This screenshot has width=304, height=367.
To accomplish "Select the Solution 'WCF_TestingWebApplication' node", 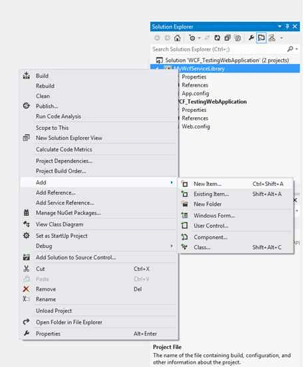I will (x=222, y=60).
